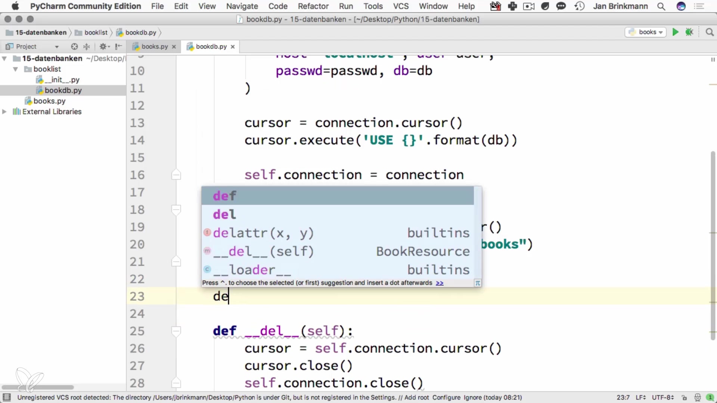Run the books configuration
Screen dimensions: 717x403
[x=675, y=32]
